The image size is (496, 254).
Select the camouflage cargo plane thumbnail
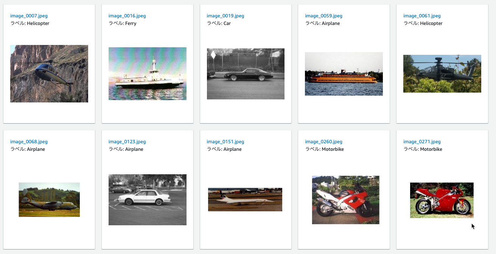point(49,200)
